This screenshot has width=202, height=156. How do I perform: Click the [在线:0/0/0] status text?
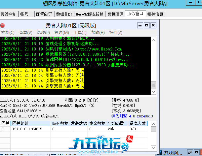pos(123,106)
